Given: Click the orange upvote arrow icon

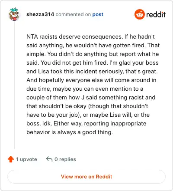Looking at the screenshot, I should (x=11, y=159).
